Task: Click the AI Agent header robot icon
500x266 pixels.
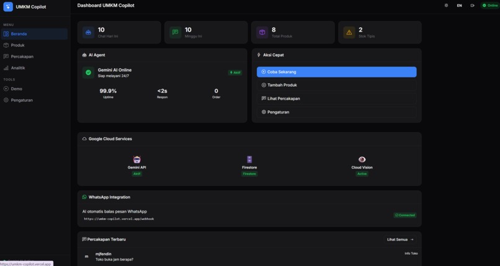Action: click(84, 55)
